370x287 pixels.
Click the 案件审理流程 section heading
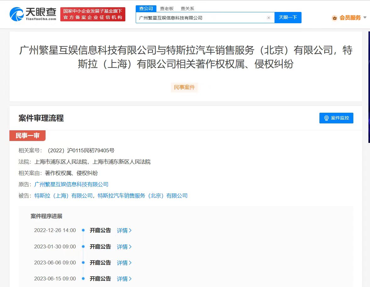tap(41, 118)
